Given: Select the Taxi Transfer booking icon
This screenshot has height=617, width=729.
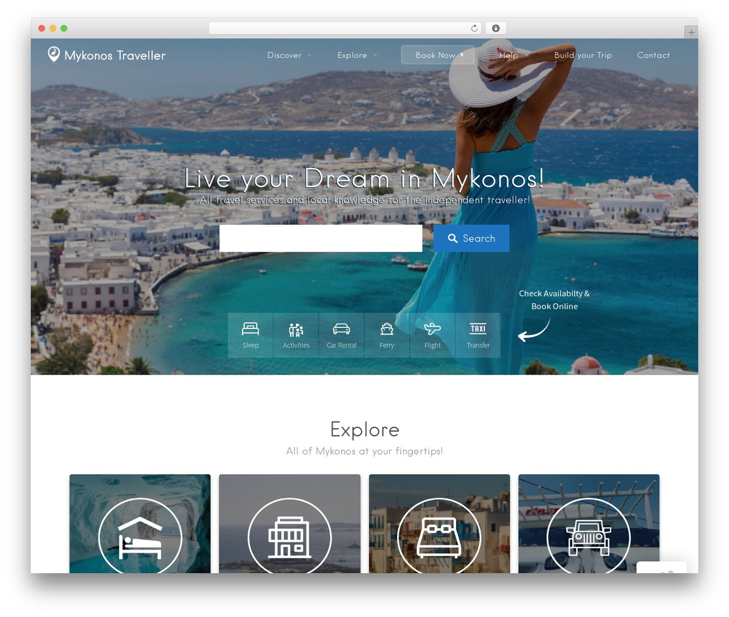Looking at the screenshot, I should point(478,335).
